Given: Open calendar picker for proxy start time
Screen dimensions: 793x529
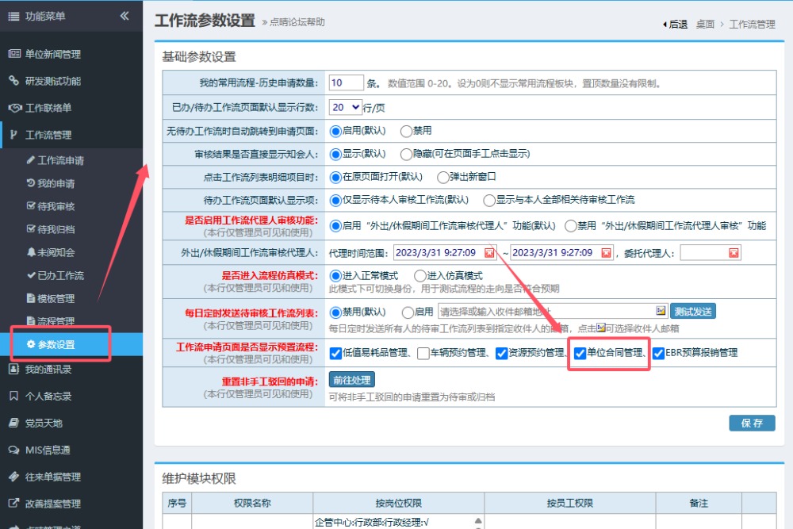Looking at the screenshot, I should [x=489, y=253].
